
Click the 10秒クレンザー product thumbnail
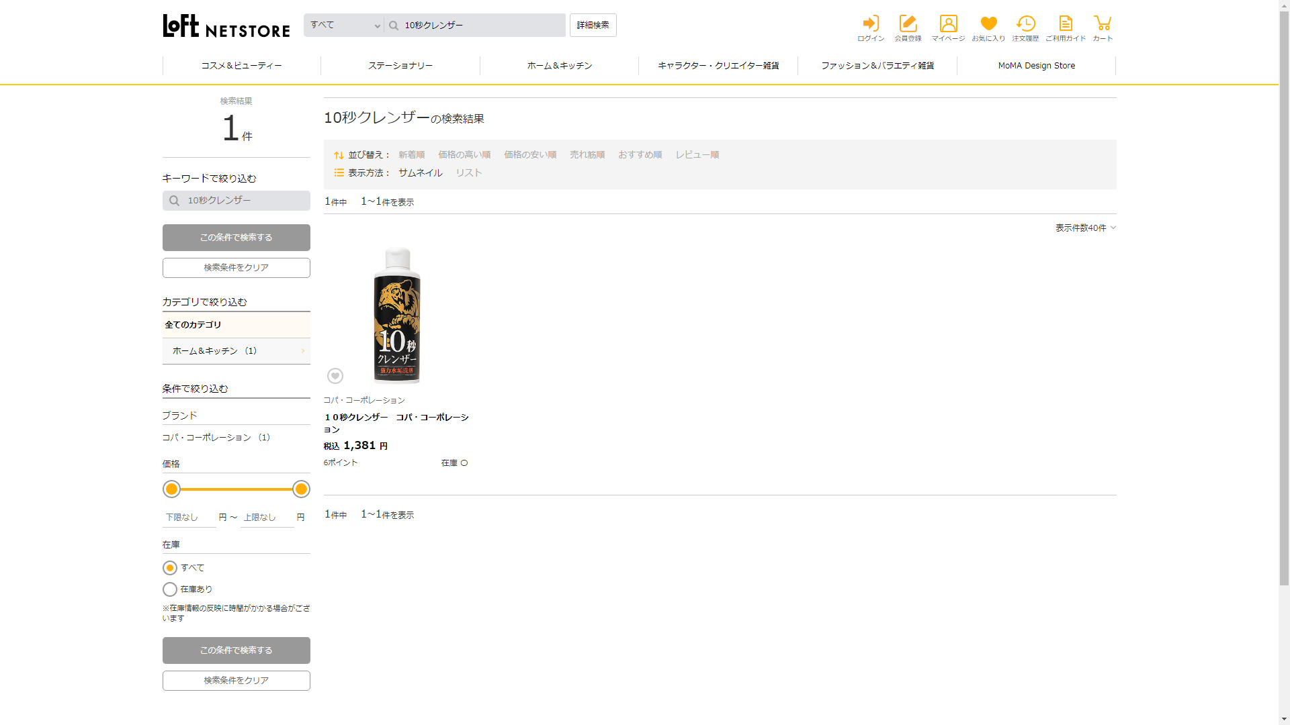point(397,316)
